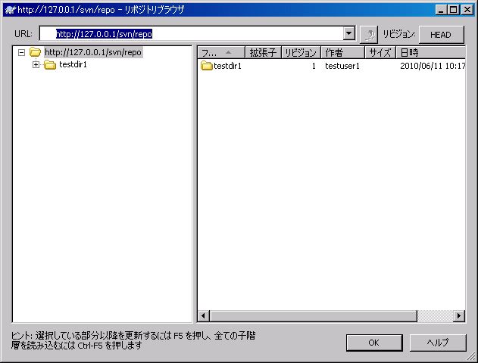Confirm with the OK button

point(374,343)
